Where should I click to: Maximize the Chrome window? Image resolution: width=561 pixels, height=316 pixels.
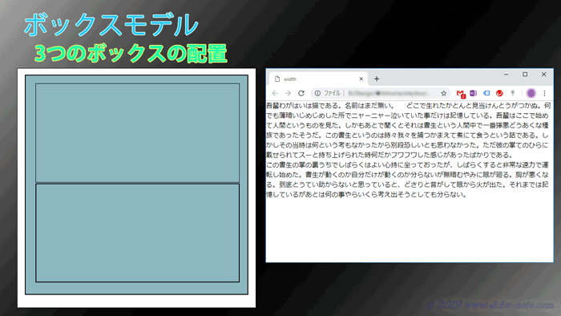[525, 75]
